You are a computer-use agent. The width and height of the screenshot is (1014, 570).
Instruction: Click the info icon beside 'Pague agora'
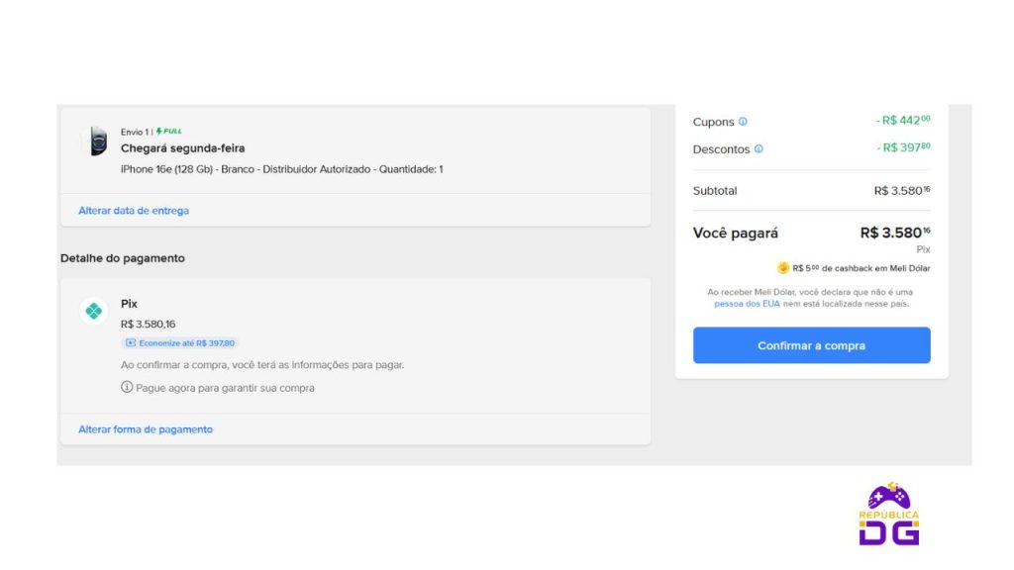click(x=127, y=387)
